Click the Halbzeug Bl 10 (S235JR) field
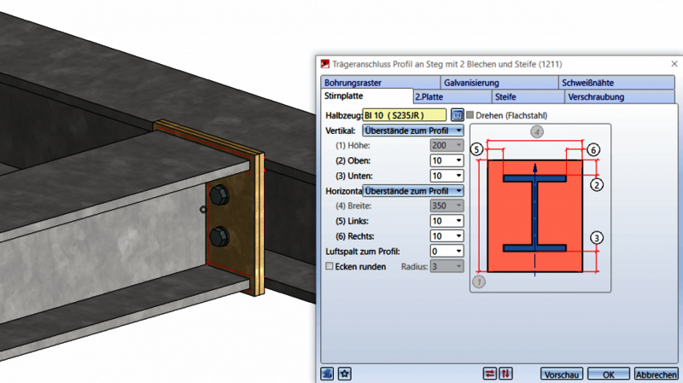The height and width of the screenshot is (383, 683). [x=404, y=115]
